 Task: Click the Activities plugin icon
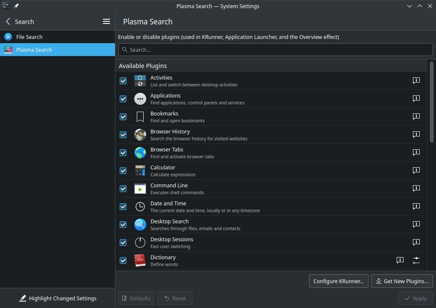[140, 81]
